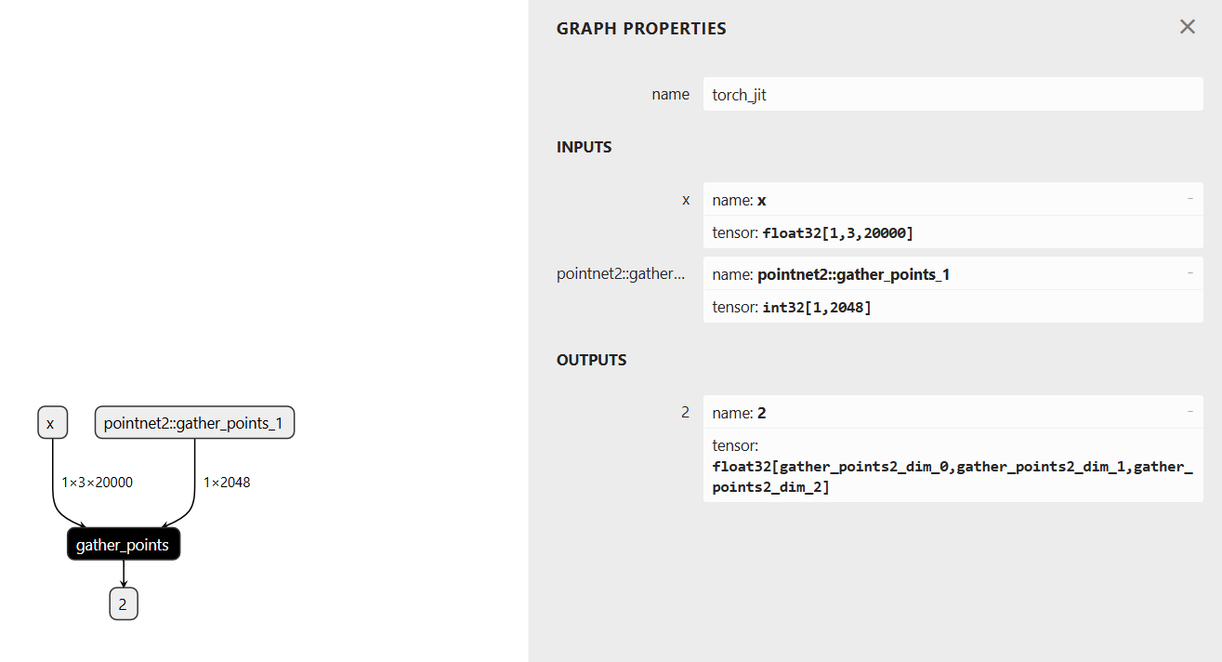This screenshot has height=662, width=1222.
Task: Click the OUTPUTS section heading
Action: click(591, 360)
